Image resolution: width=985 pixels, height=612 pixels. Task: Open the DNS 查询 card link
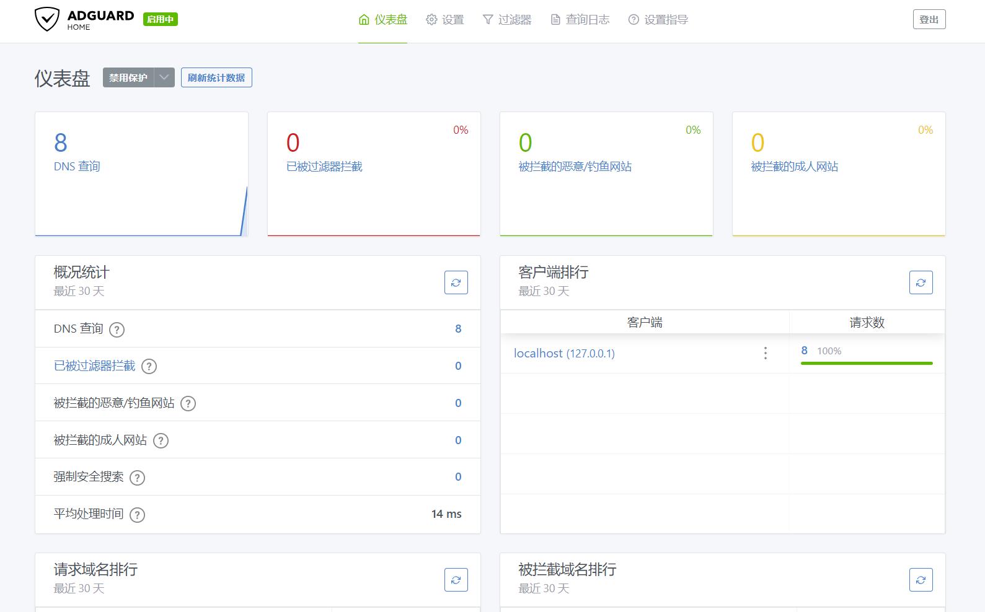[77, 167]
